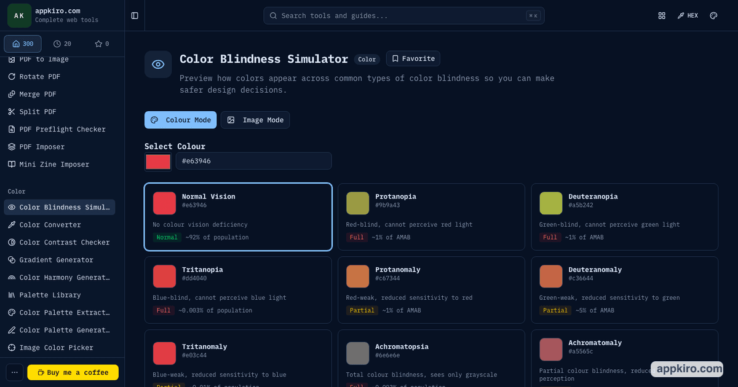Open Image Color Picker from sidebar
This screenshot has height=387, width=738.
click(x=60, y=347)
